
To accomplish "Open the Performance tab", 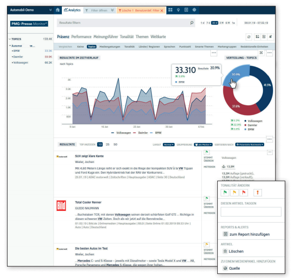I will pos(81,37).
